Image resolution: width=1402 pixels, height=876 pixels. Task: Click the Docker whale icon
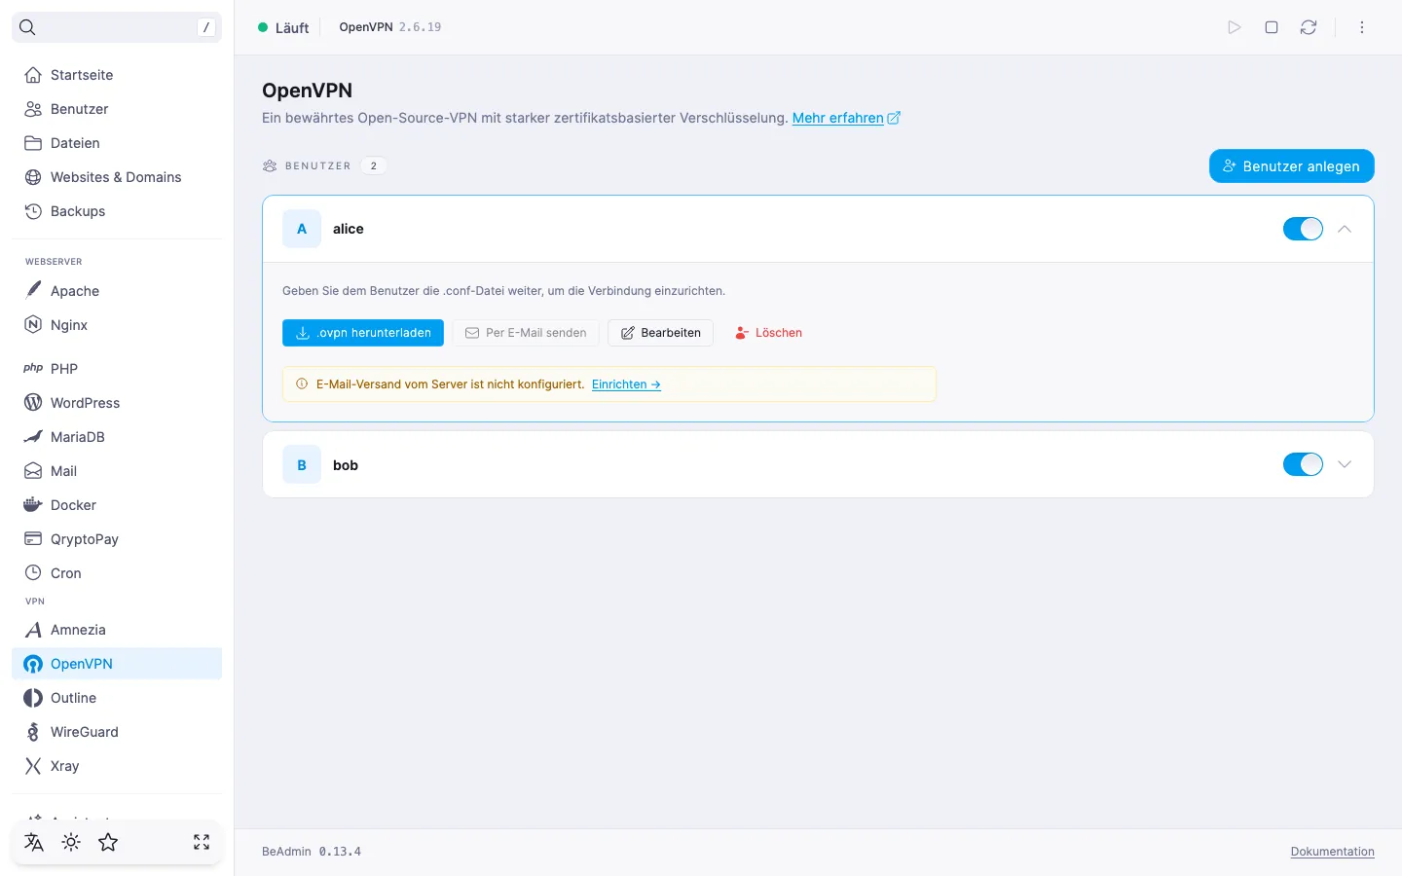[x=33, y=505]
